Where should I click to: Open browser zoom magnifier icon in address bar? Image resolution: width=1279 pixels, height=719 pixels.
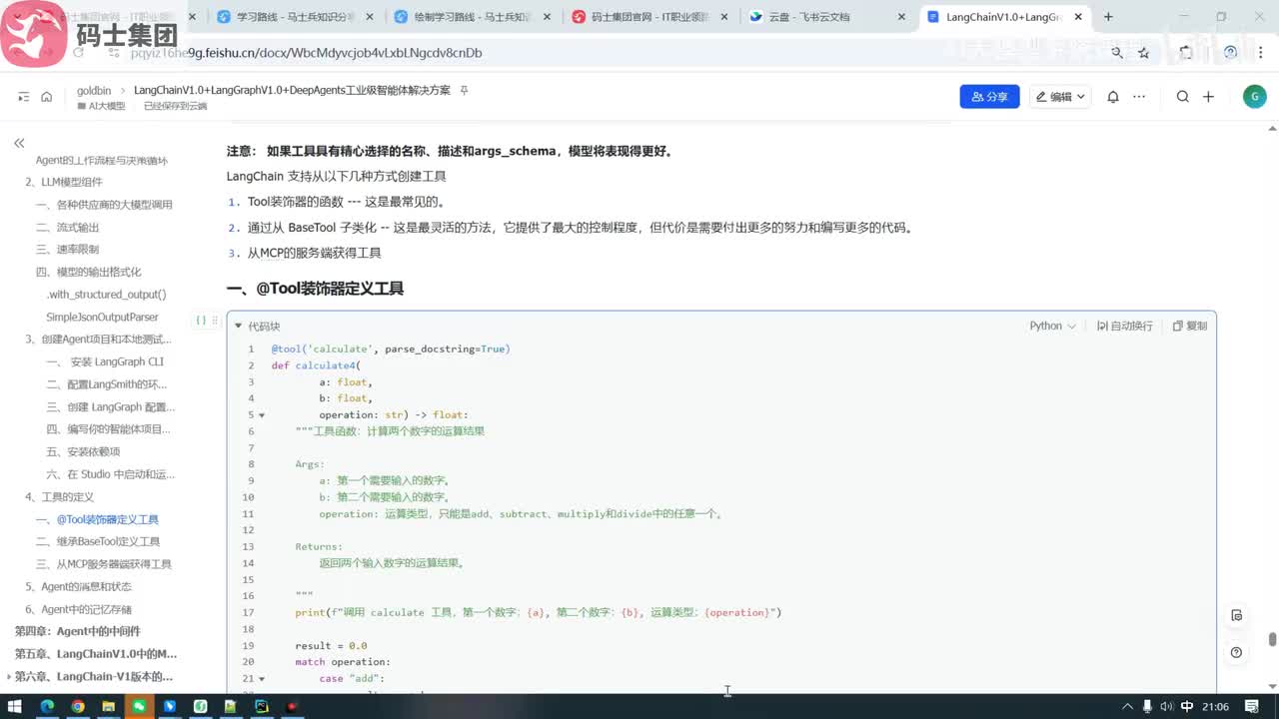[x=1117, y=53]
